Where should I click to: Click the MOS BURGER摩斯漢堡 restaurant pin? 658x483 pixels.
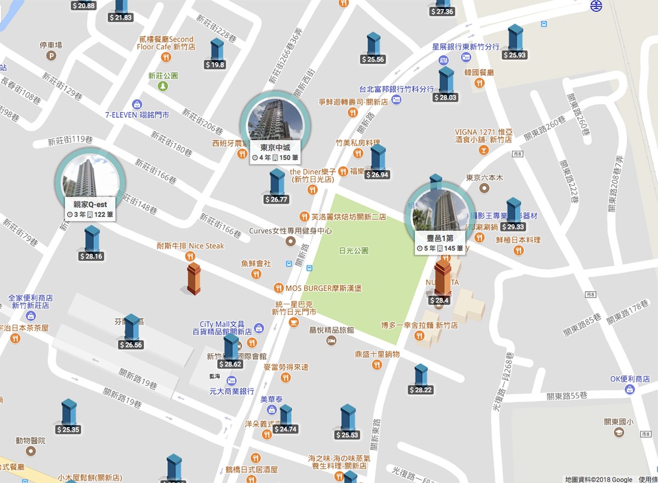279,288
